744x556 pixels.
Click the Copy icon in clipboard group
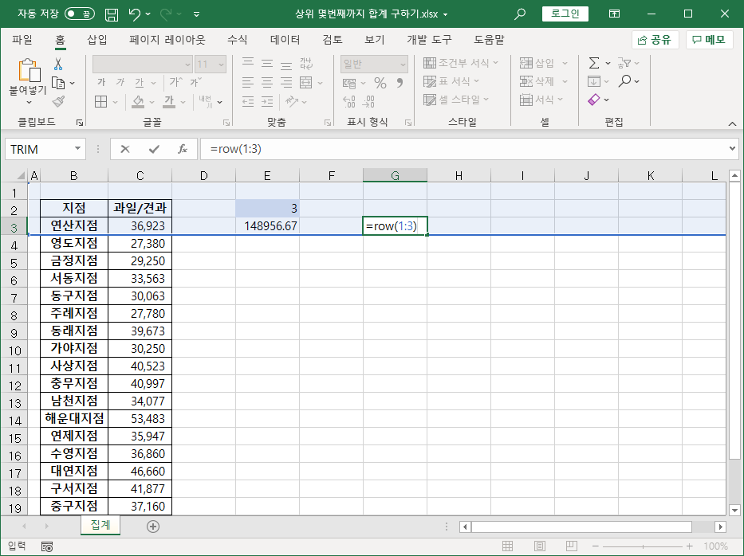(x=58, y=83)
